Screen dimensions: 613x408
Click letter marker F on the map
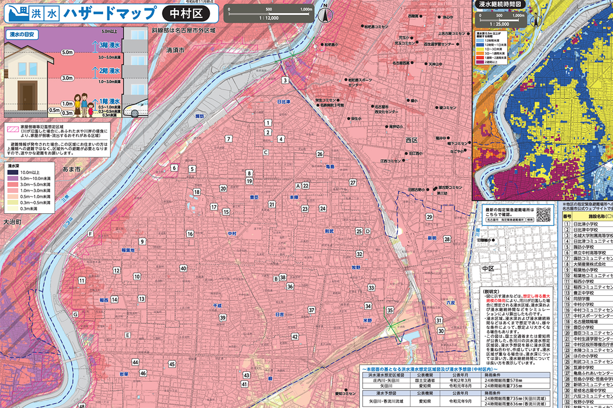(x=90, y=234)
